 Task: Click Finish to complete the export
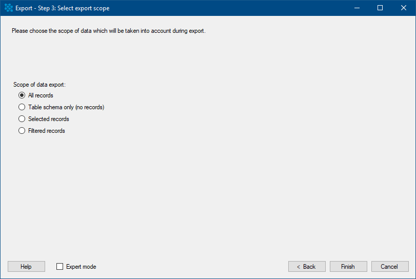tap(348, 267)
